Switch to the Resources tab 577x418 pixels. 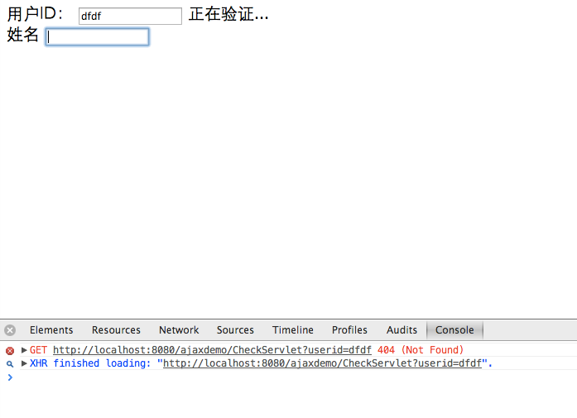[x=116, y=330]
